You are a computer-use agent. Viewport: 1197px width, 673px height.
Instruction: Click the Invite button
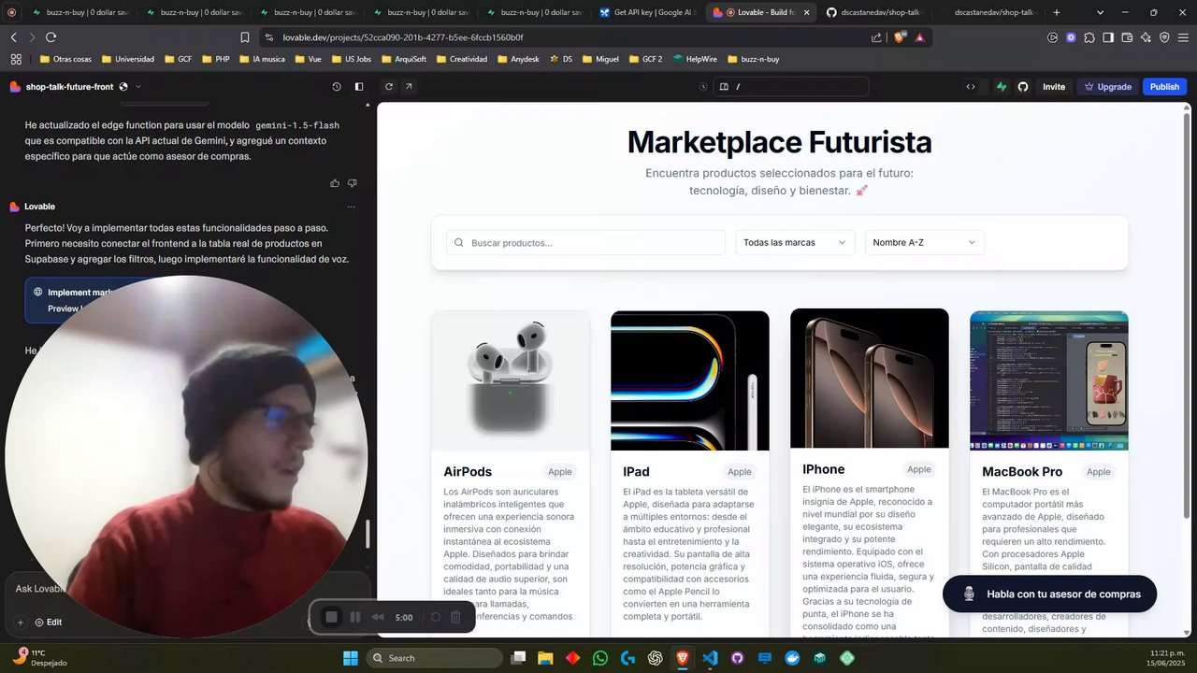[1054, 87]
